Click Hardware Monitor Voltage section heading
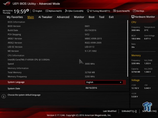 point(135,80)
